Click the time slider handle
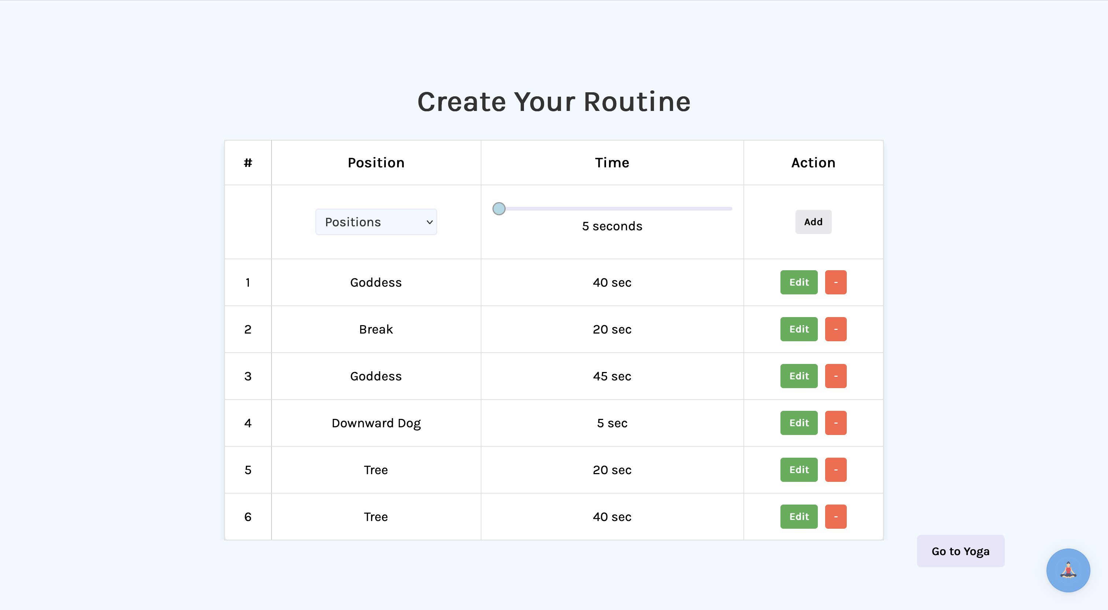The width and height of the screenshot is (1108, 610). [x=499, y=209]
